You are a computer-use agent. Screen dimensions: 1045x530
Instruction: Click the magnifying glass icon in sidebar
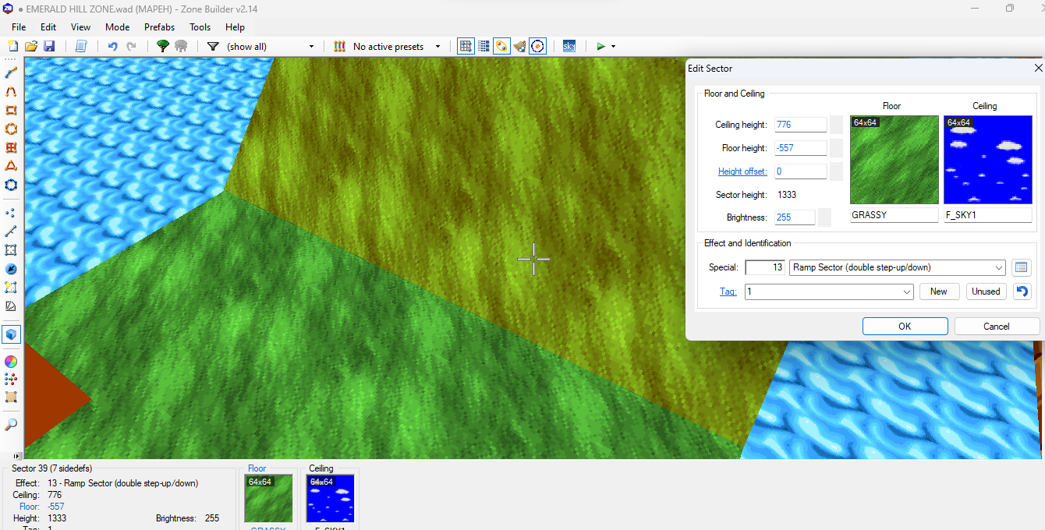pyautogui.click(x=11, y=425)
